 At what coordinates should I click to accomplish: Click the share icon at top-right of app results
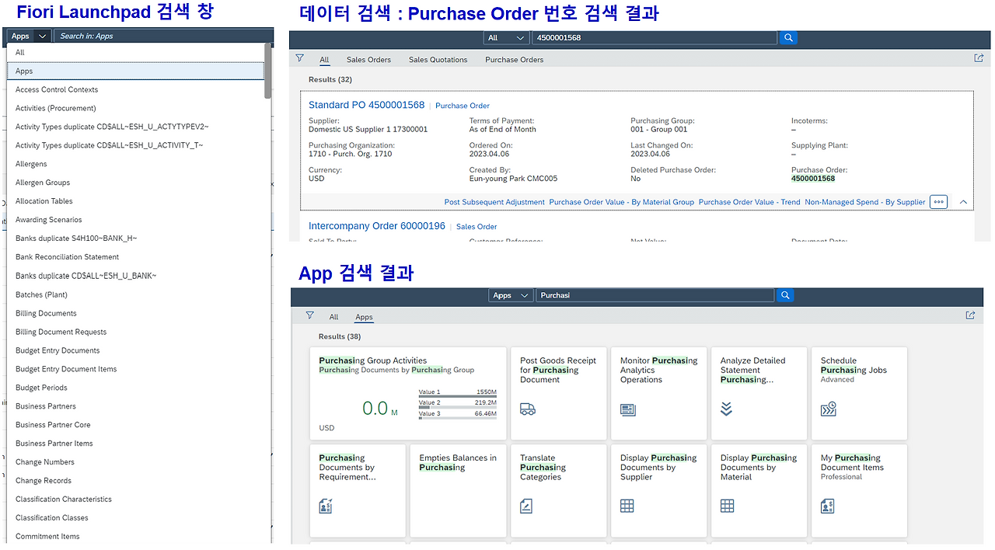[969, 315]
